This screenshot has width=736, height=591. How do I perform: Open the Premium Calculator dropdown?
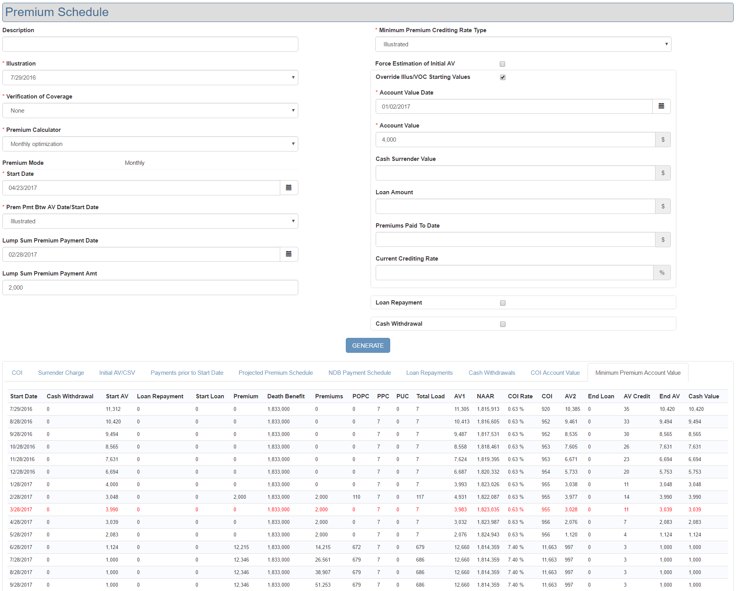(x=150, y=144)
